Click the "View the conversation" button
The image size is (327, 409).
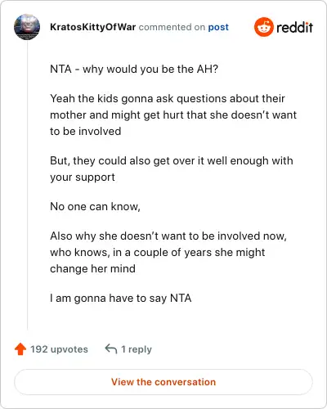pos(163,382)
